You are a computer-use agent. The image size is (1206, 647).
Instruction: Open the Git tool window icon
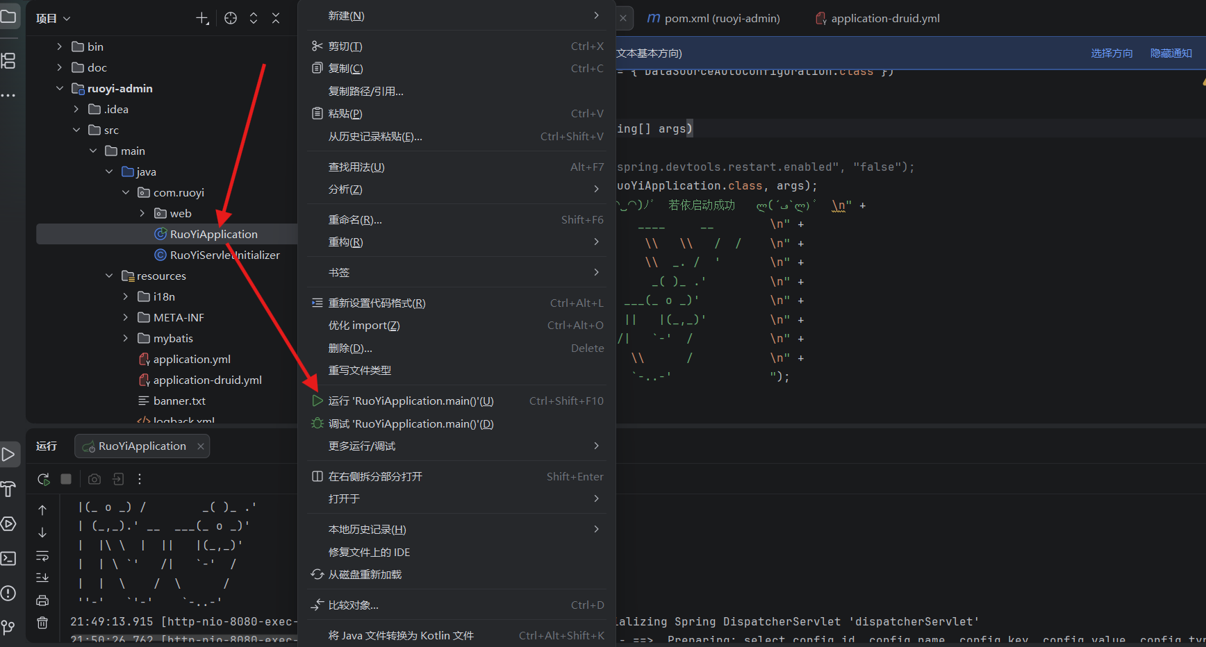(8, 628)
